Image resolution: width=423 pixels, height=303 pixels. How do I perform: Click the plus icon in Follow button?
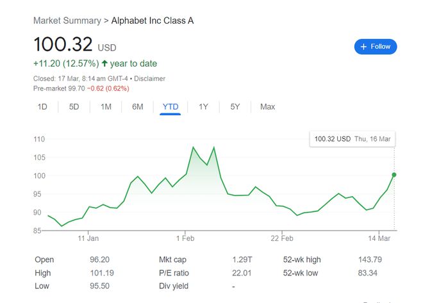coord(363,47)
